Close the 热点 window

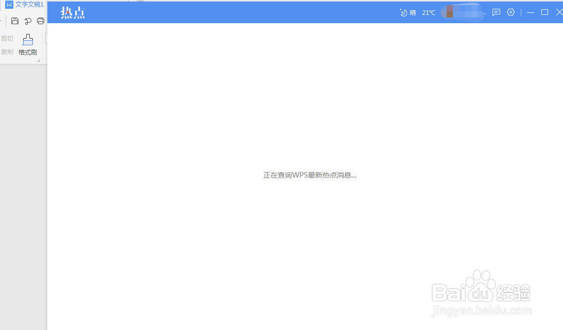pos(559,12)
